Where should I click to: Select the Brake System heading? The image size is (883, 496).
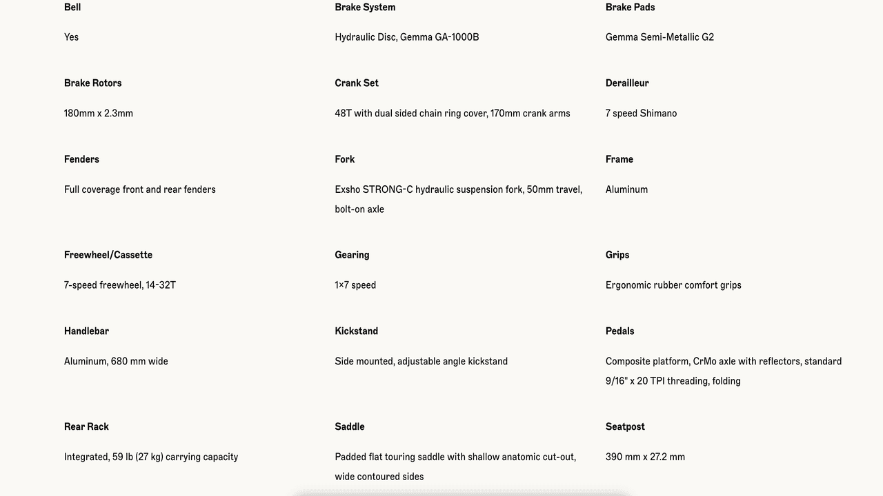pyautogui.click(x=365, y=8)
